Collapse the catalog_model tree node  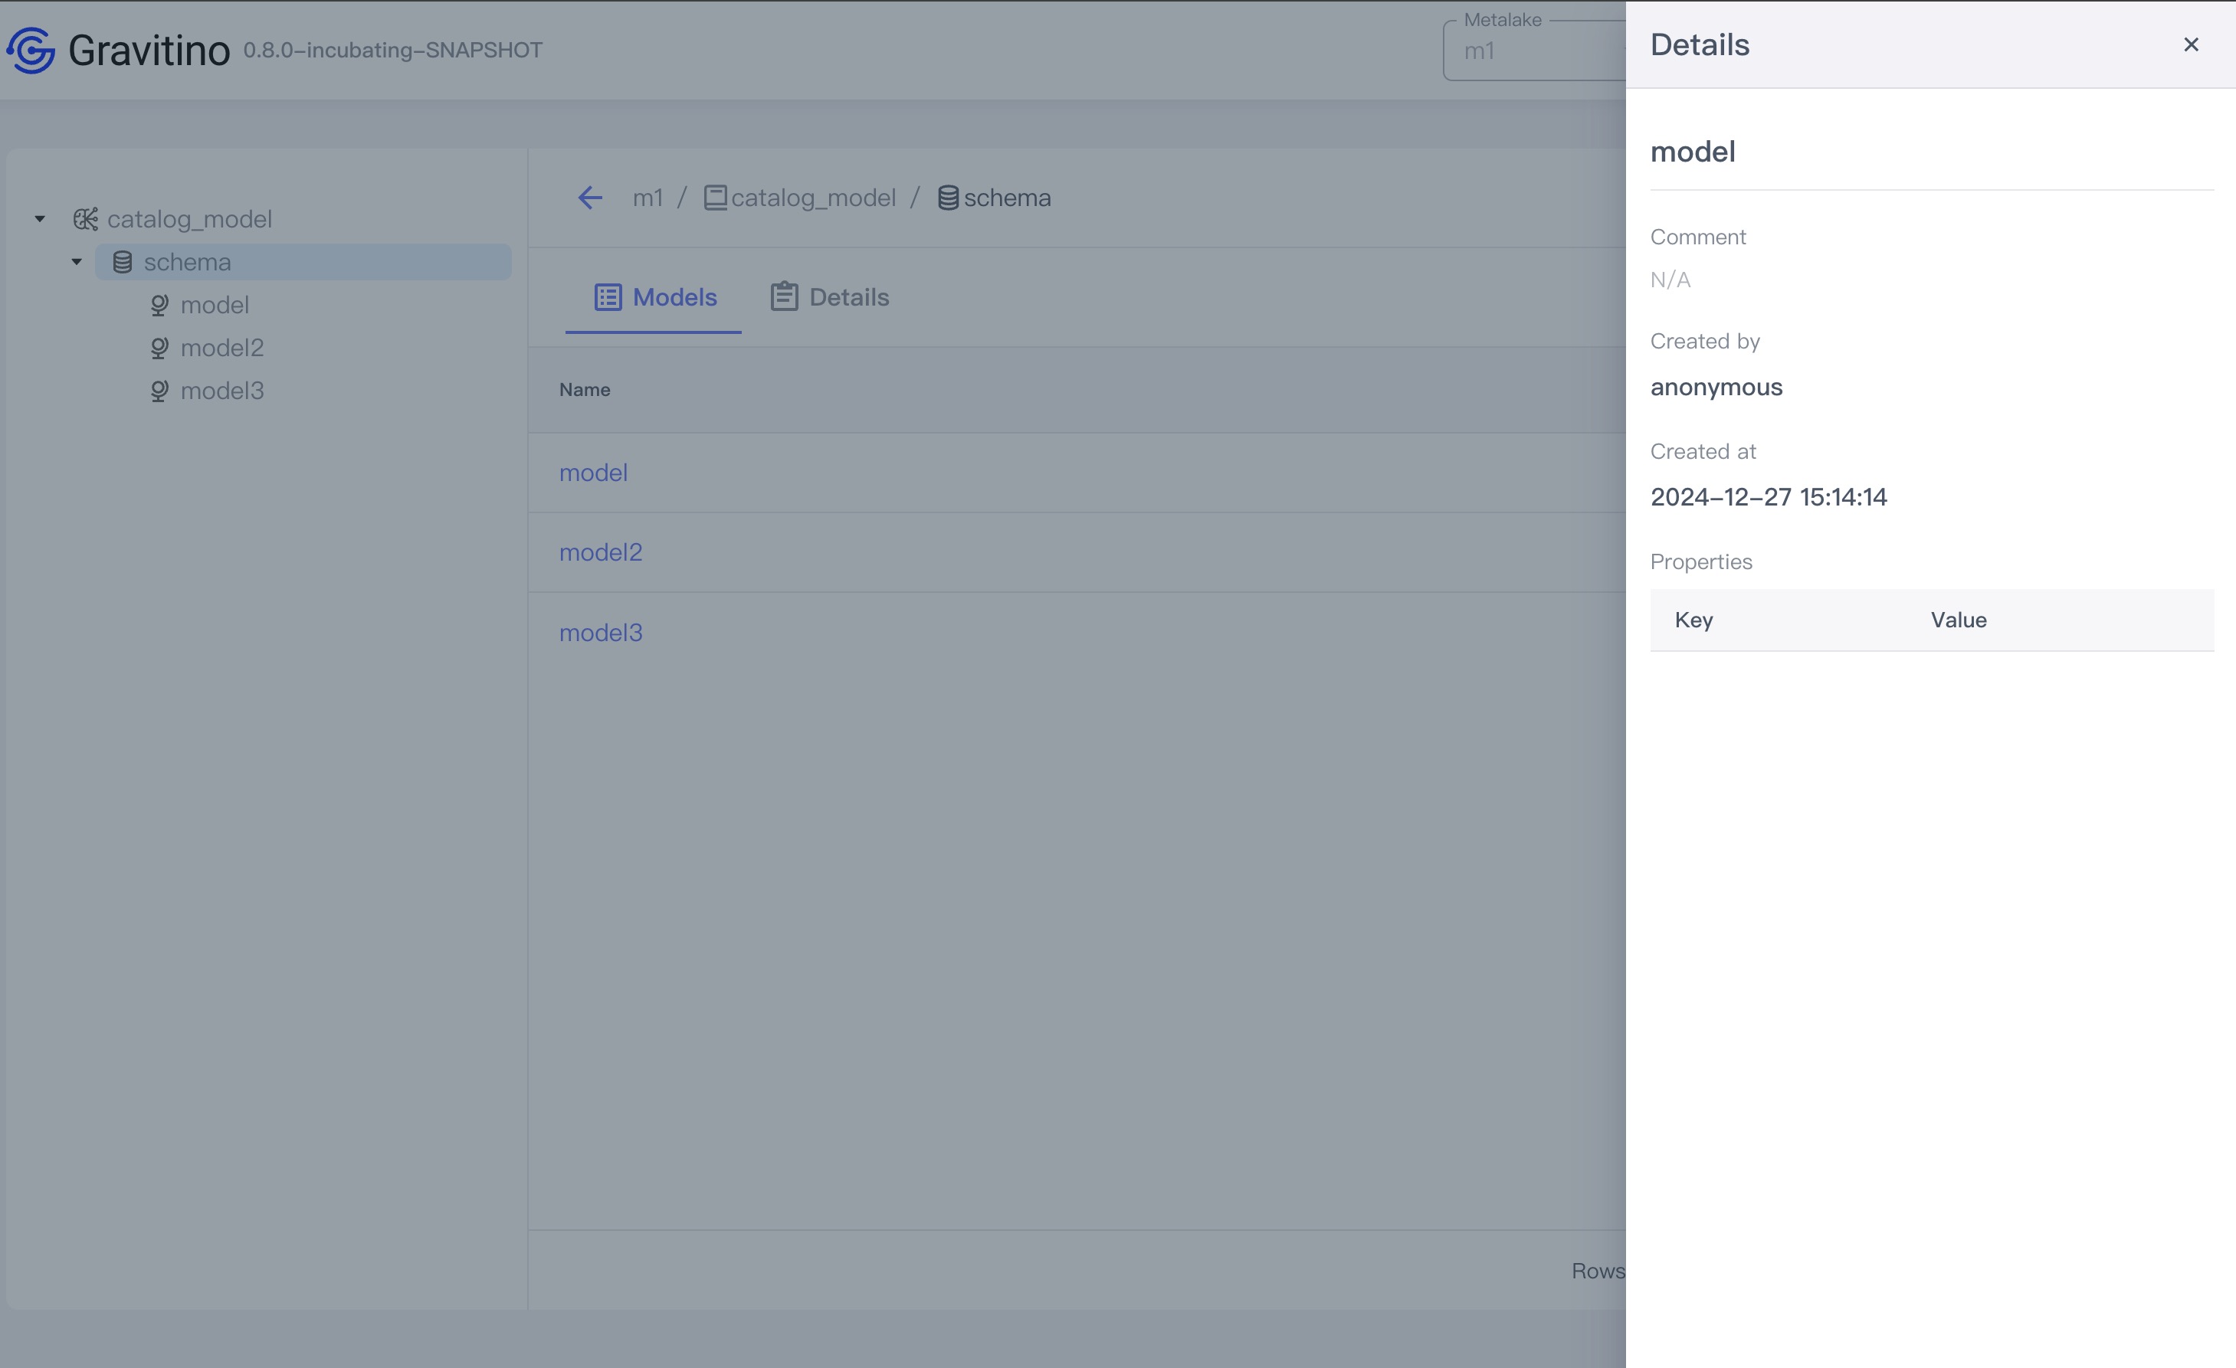tap(40, 220)
